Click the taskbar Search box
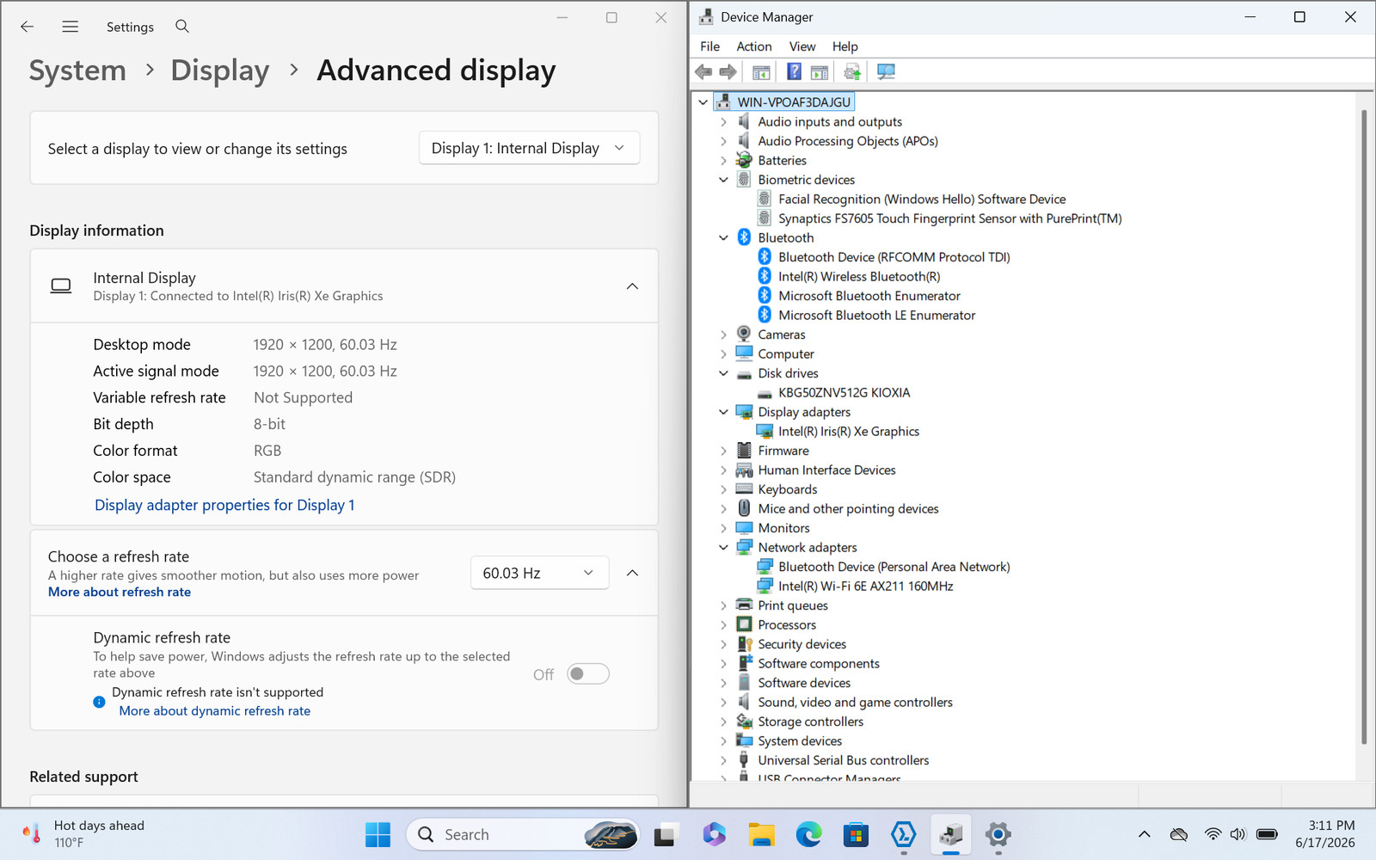 (523, 834)
